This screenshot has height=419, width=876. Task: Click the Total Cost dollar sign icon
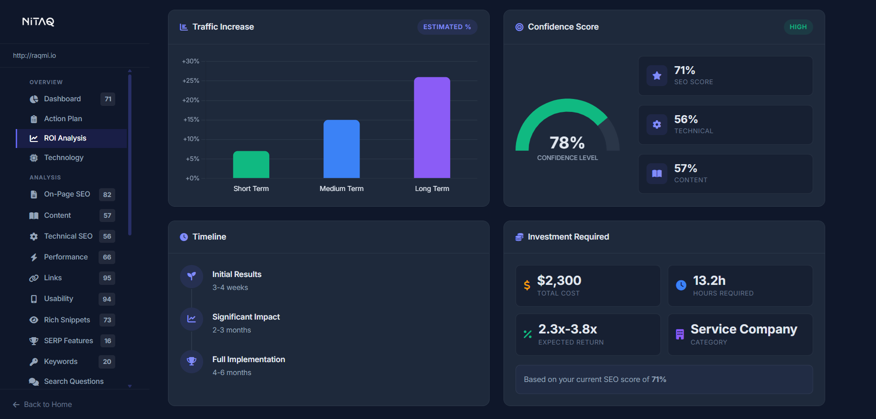527,285
